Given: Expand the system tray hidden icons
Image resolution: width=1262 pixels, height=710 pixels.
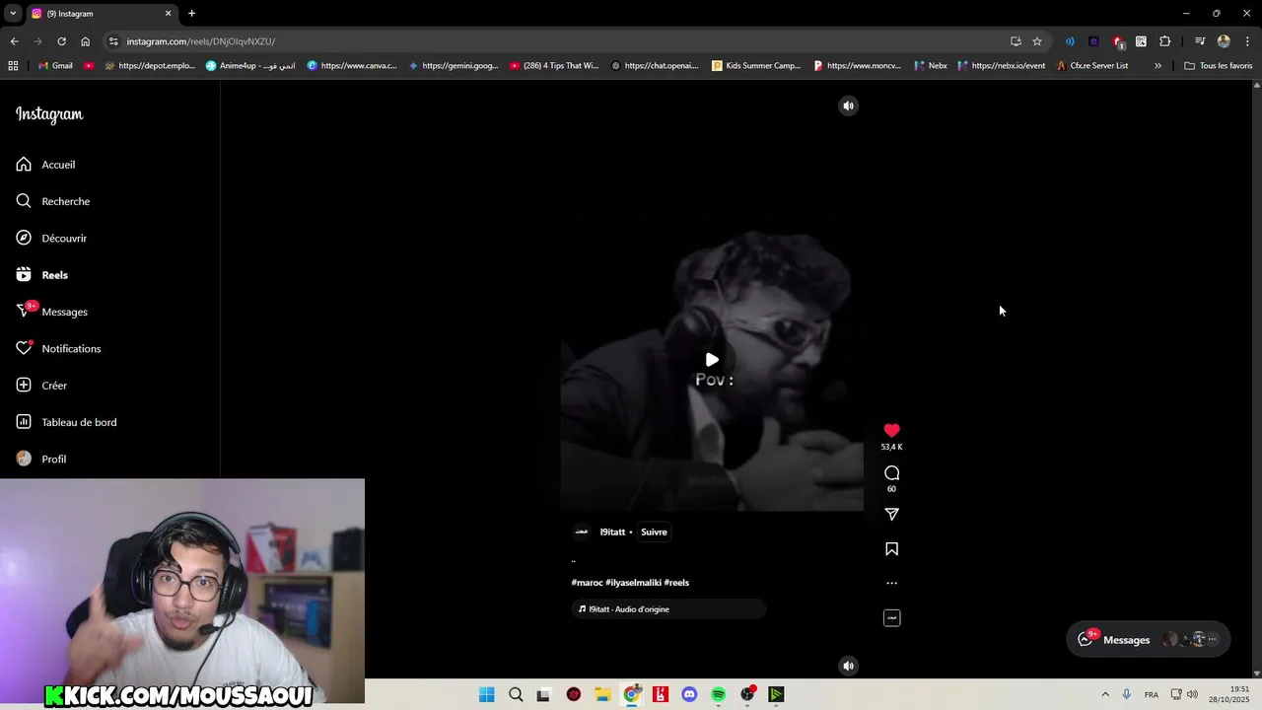Looking at the screenshot, I should (x=1105, y=694).
